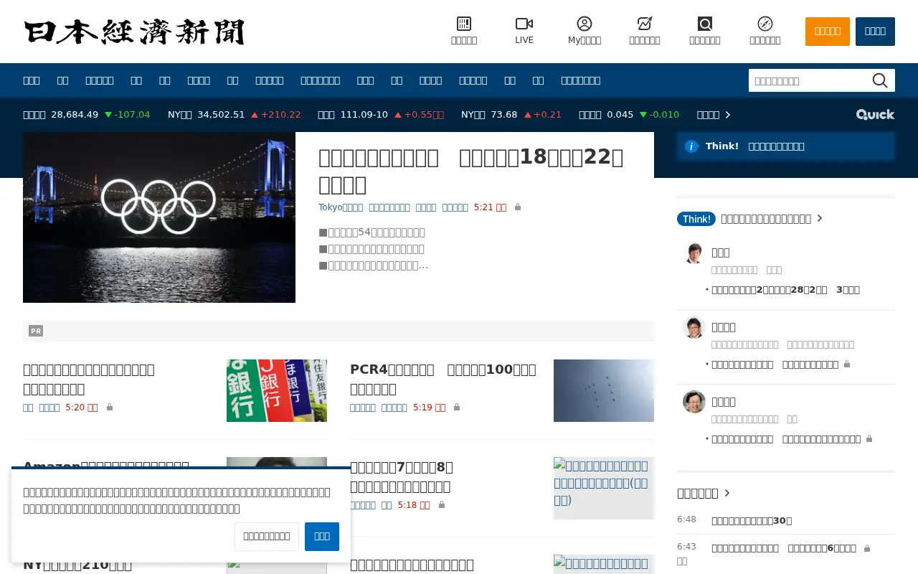This screenshot has width=918, height=574.
Task: Open the My news profile icon
Action: (585, 24)
